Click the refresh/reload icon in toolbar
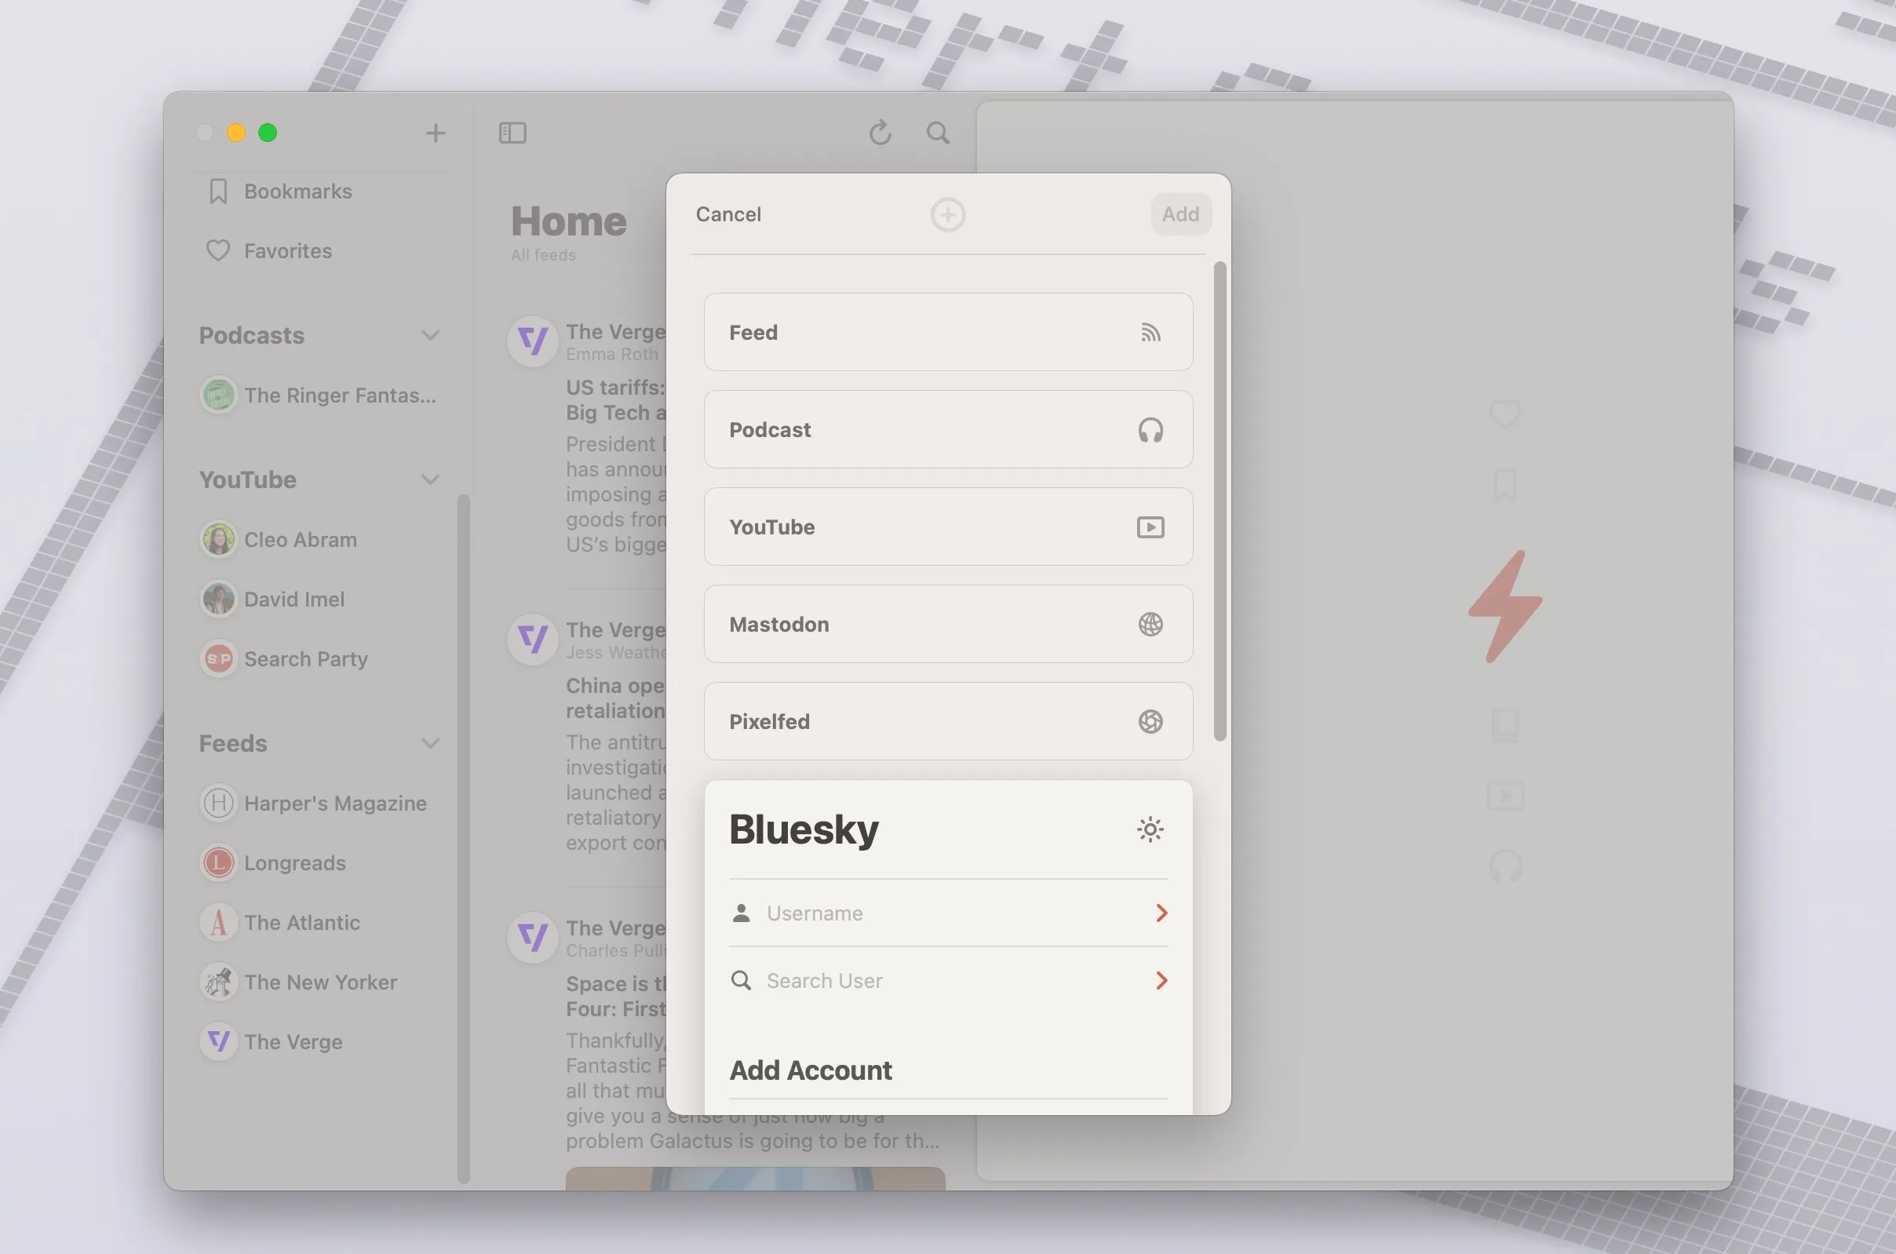Viewport: 1896px width, 1254px height. point(881,132)
